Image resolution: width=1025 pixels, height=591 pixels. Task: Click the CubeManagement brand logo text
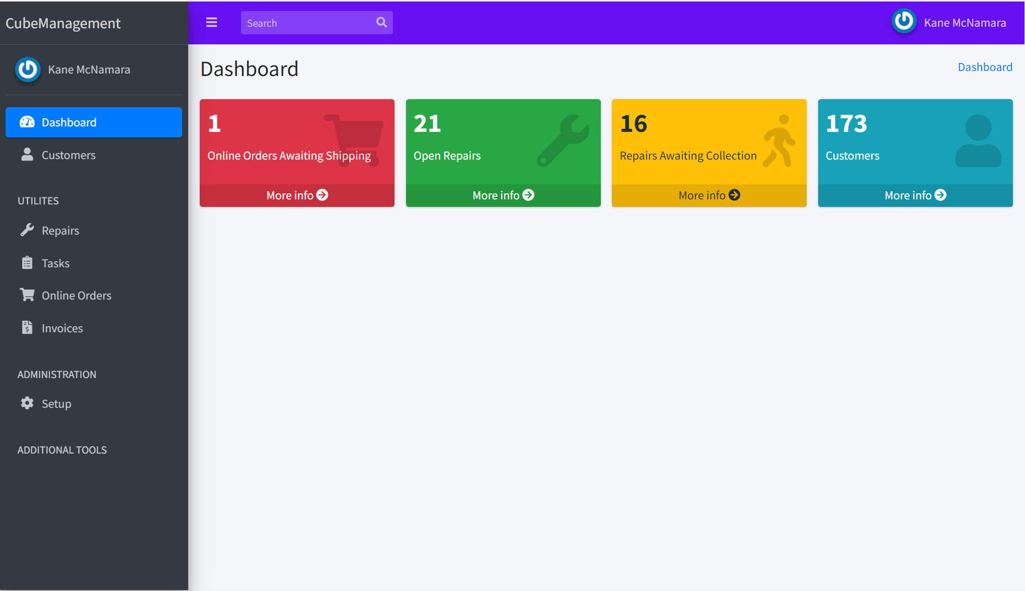(63, 23)
